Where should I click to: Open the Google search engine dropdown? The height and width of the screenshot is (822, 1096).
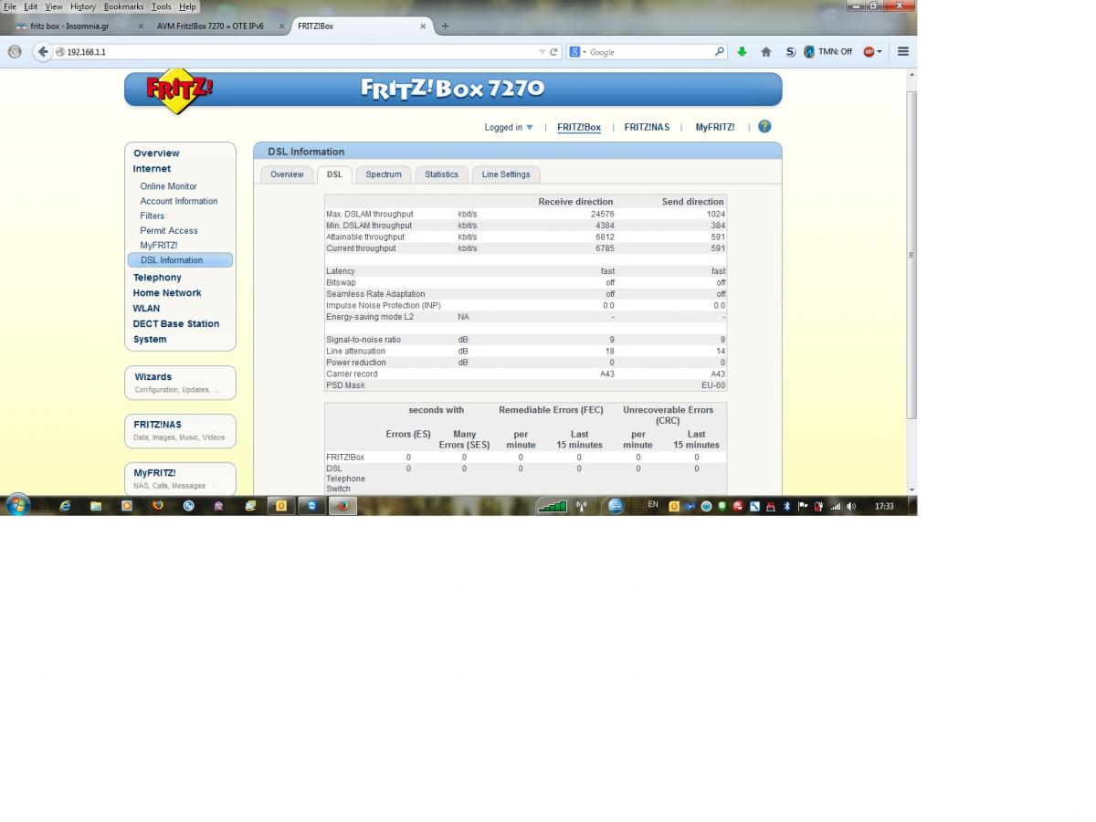[577, 52]
